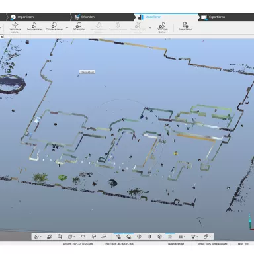The image size is (254, 254).
Task: Click the vertical-columns icon in the bottom toolbar
Action: [x=149, y=237]
